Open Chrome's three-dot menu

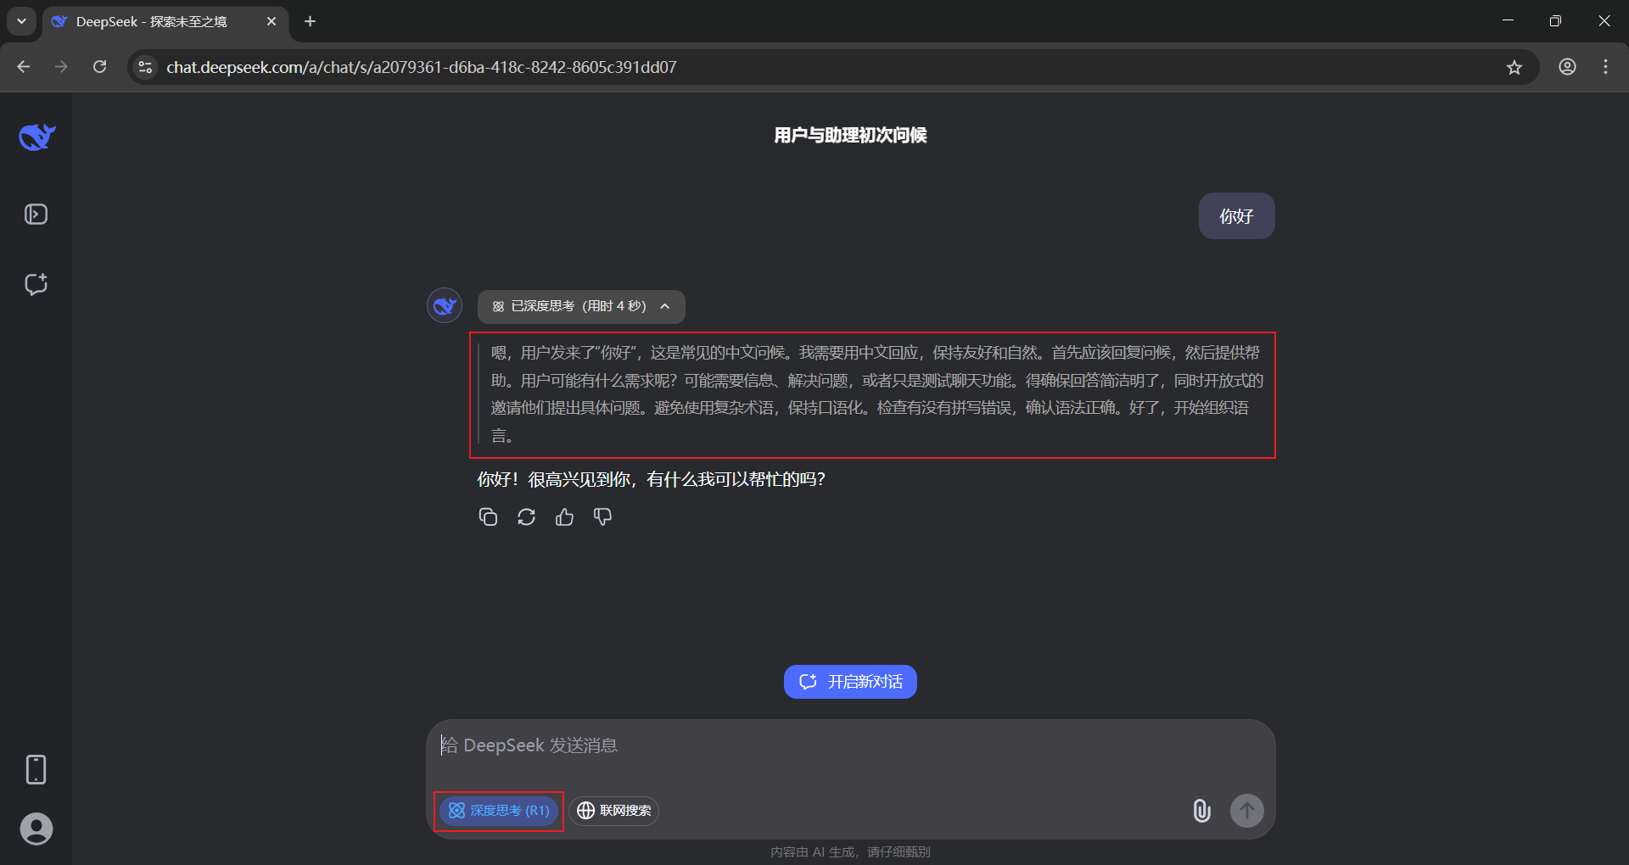pos(1605,67)
